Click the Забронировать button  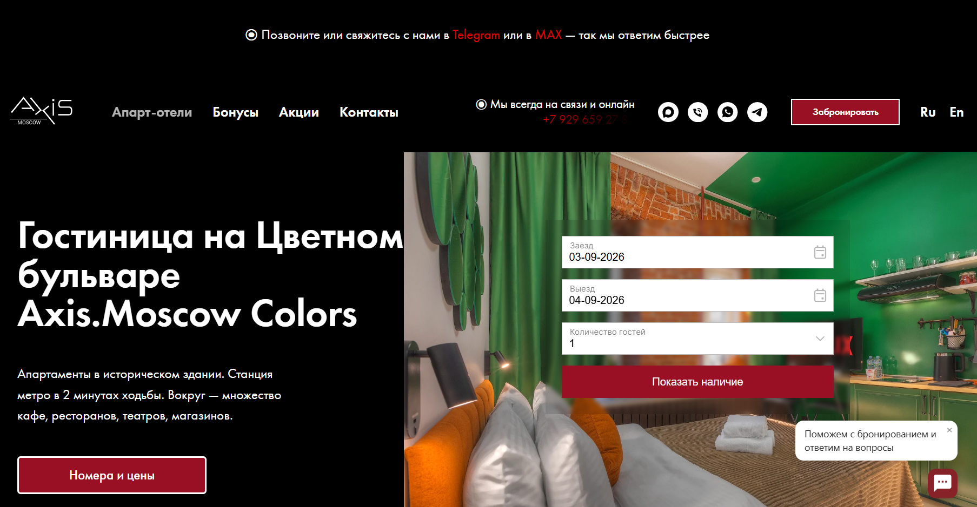tap(845, 112)
